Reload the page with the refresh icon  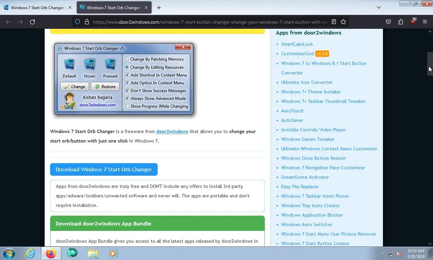[32, 22]
